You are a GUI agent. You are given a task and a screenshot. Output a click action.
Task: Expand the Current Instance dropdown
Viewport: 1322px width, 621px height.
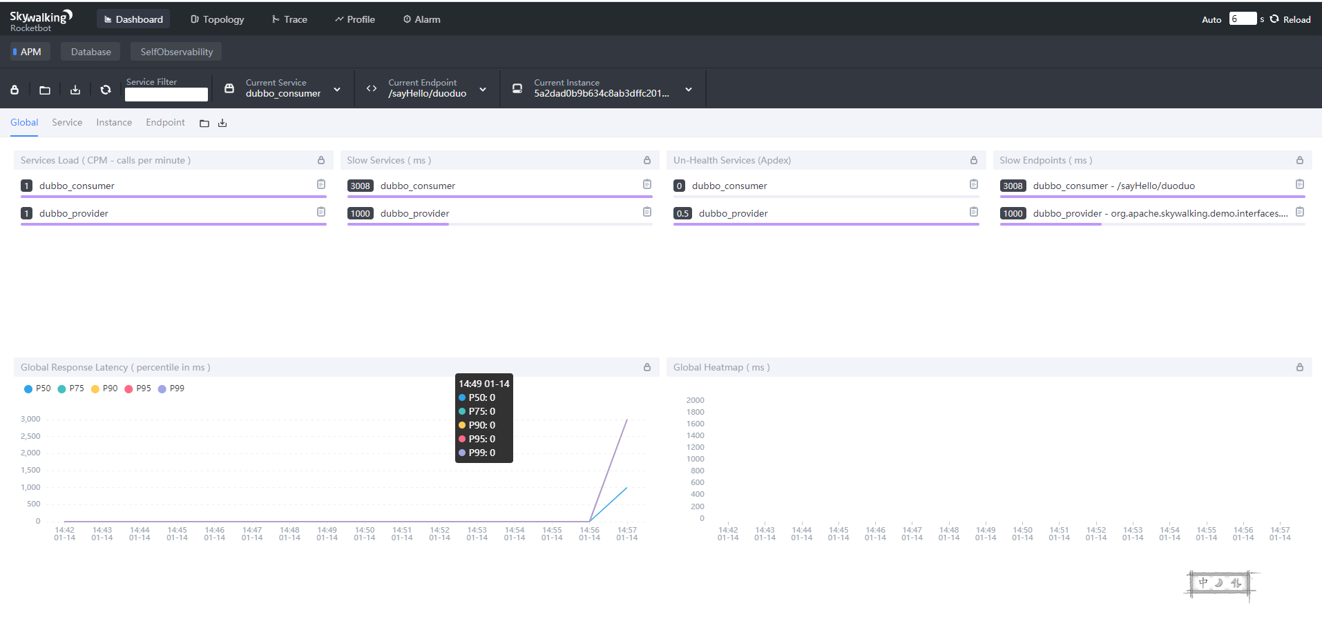pyautogui.click(x=688, y=90)
